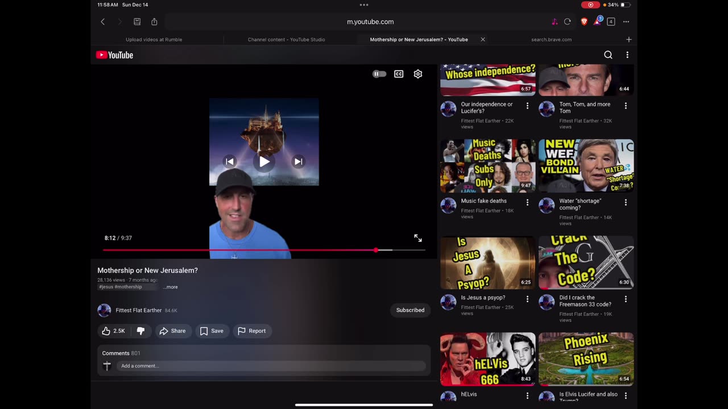Go back with browser back arrow
This screenshot has width=728, height=409.
[x=102, y=22]
